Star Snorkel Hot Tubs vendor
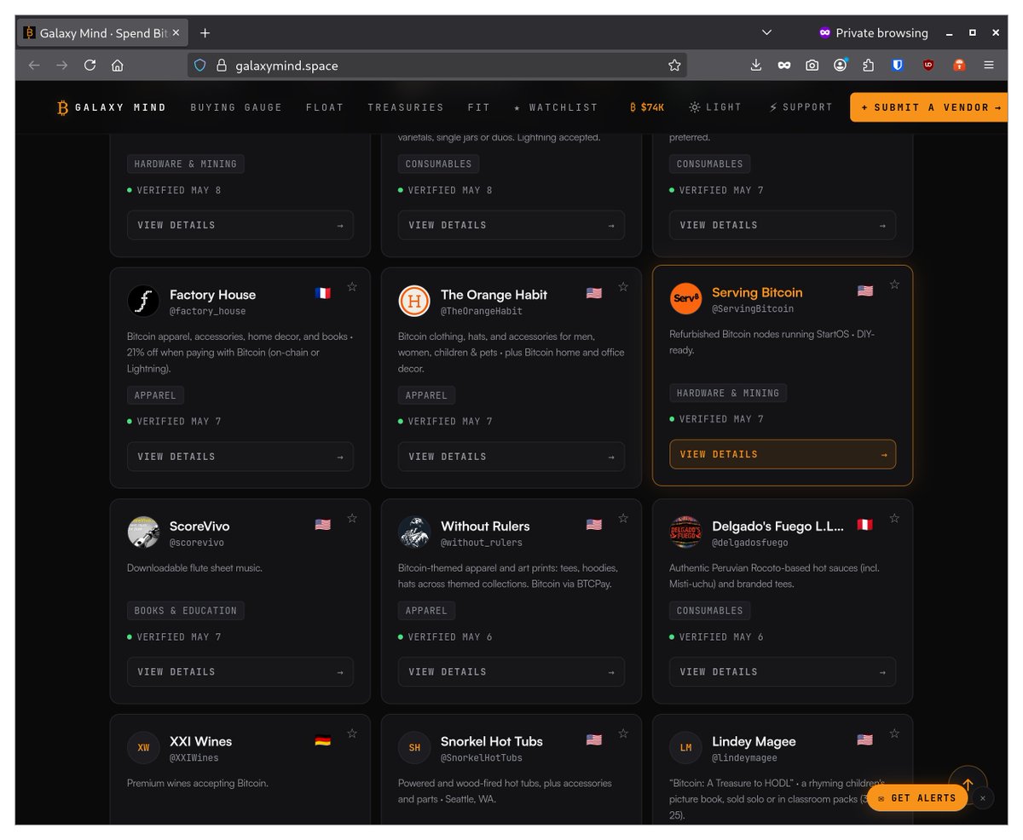This screenshot has height=840, width=1023. [623, 734]
